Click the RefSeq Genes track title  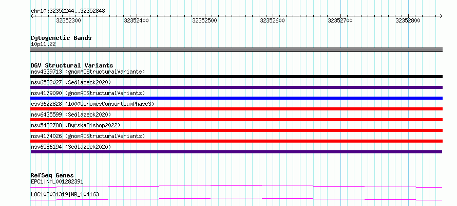[52, 175]
